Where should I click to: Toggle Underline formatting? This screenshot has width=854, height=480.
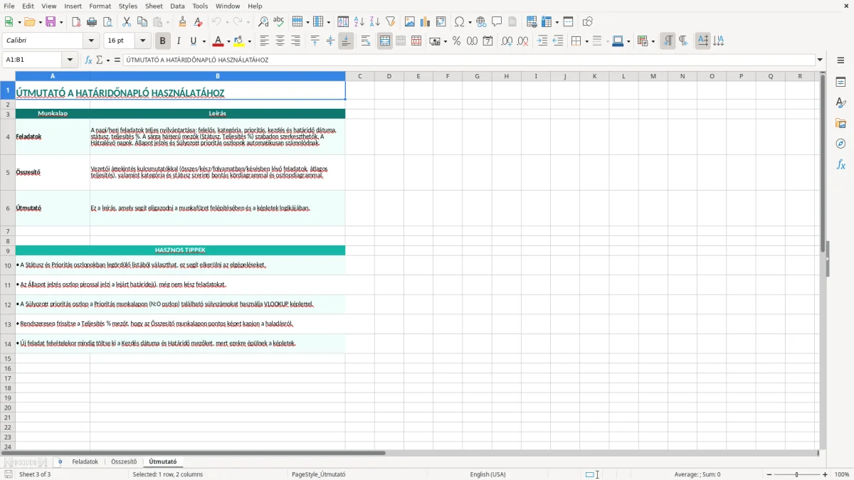tap(193, 41)
